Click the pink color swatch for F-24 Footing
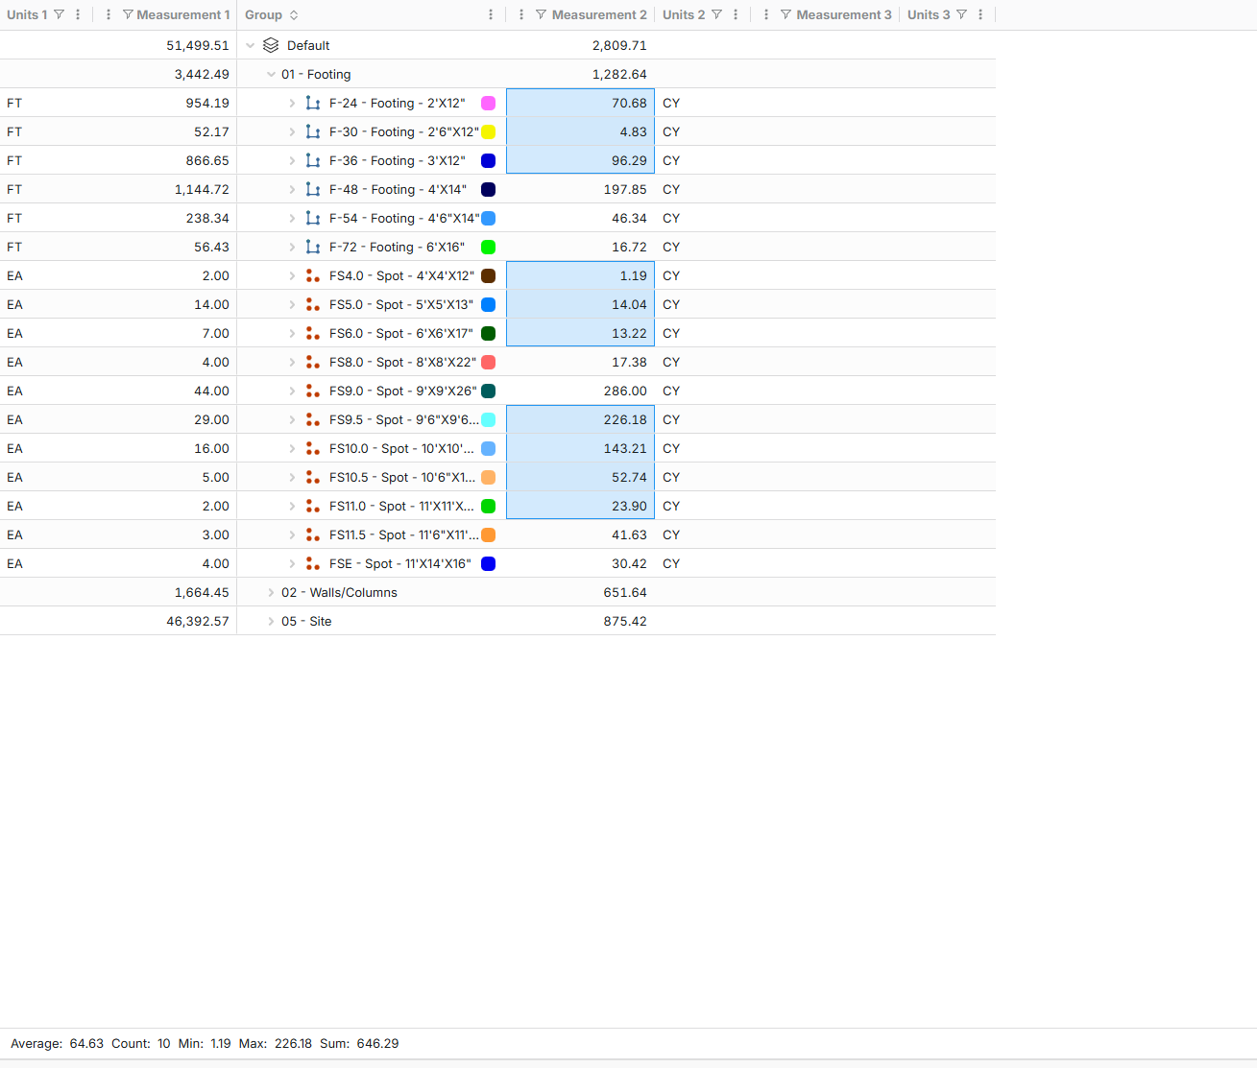The width and height of the screenshot is (1257, 1068). pyautogui.click(x=488, y=103)
